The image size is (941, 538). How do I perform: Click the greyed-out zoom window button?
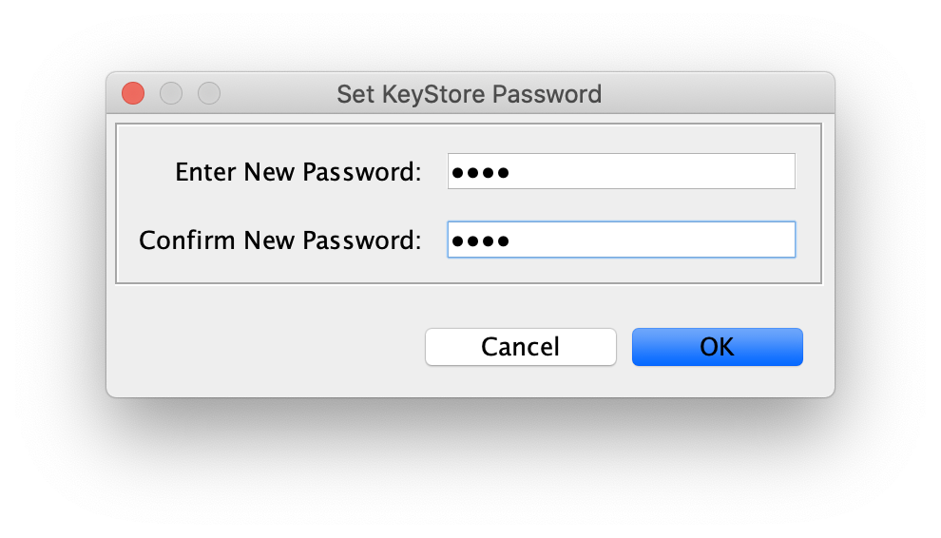209,93
